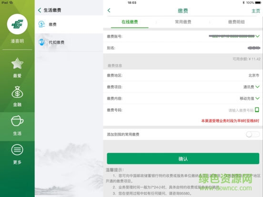Image resolution: width=263 pixels, height=197 pixels.
Task: Open the 金融 money bag icon
Action: (17, 92)
